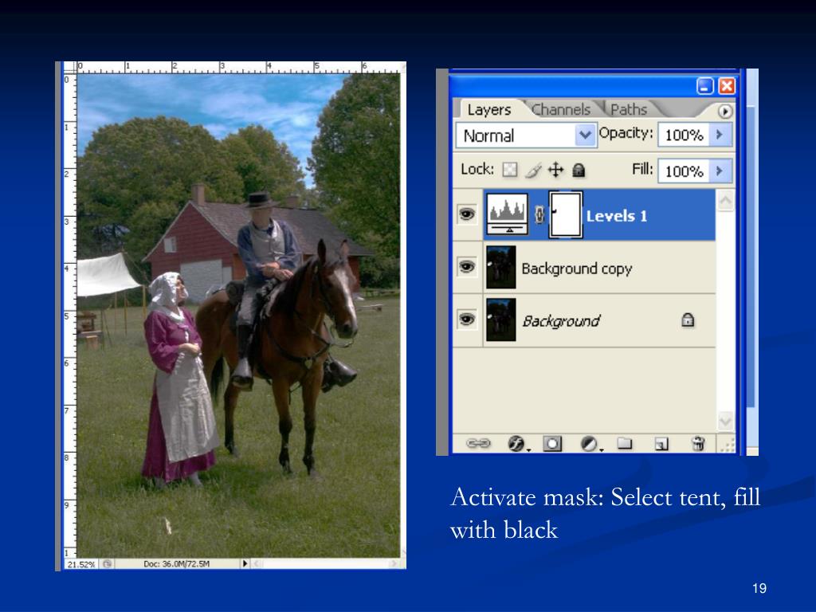Switch to the Layers tab
816x612 pixels.
pyautogui.click(x=488, y=109)
